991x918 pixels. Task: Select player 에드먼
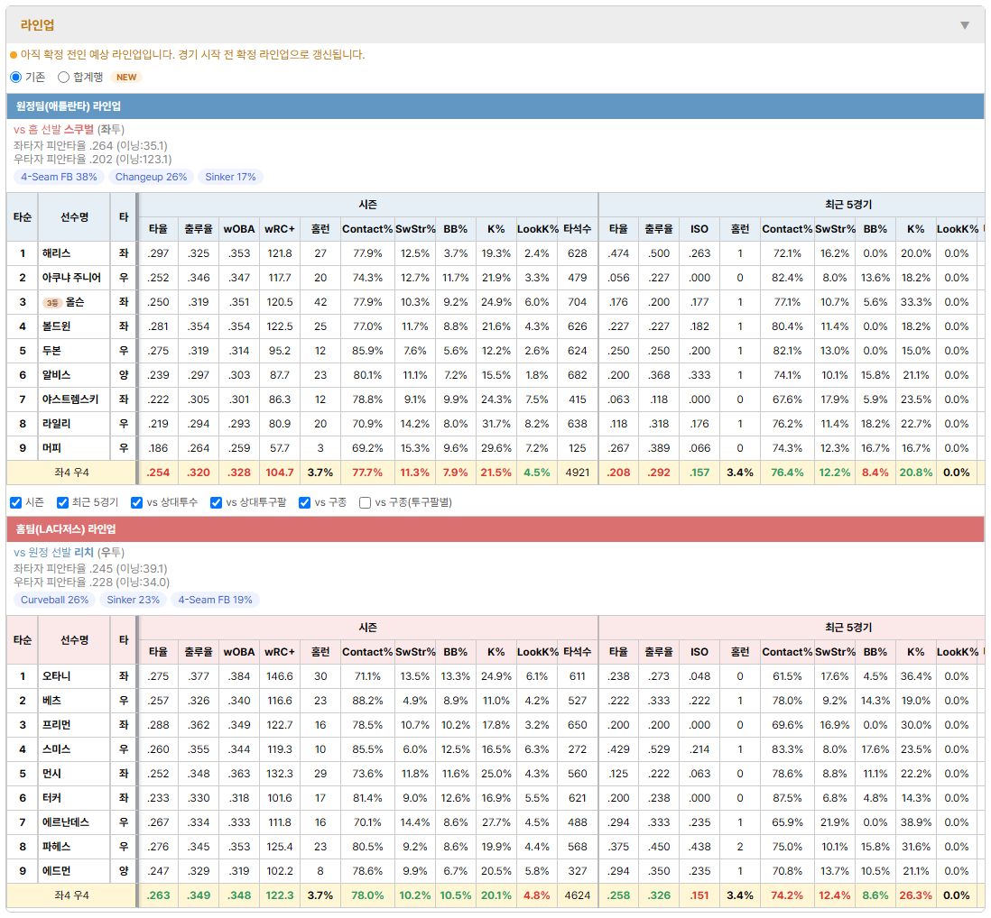tap(56, 871)
